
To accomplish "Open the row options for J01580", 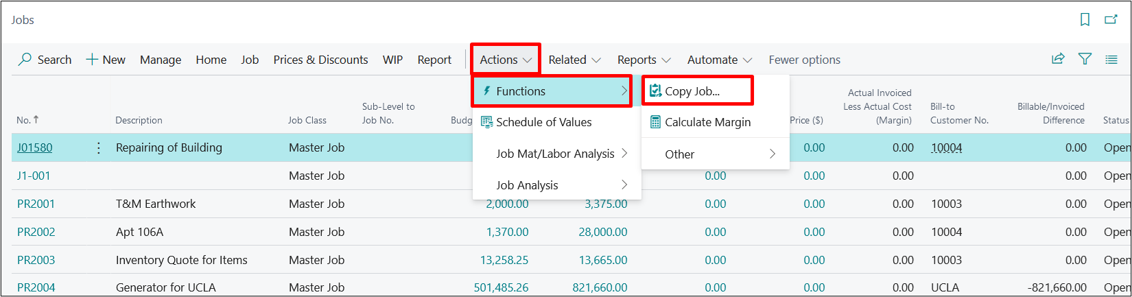I will click(x=99, y=147).
